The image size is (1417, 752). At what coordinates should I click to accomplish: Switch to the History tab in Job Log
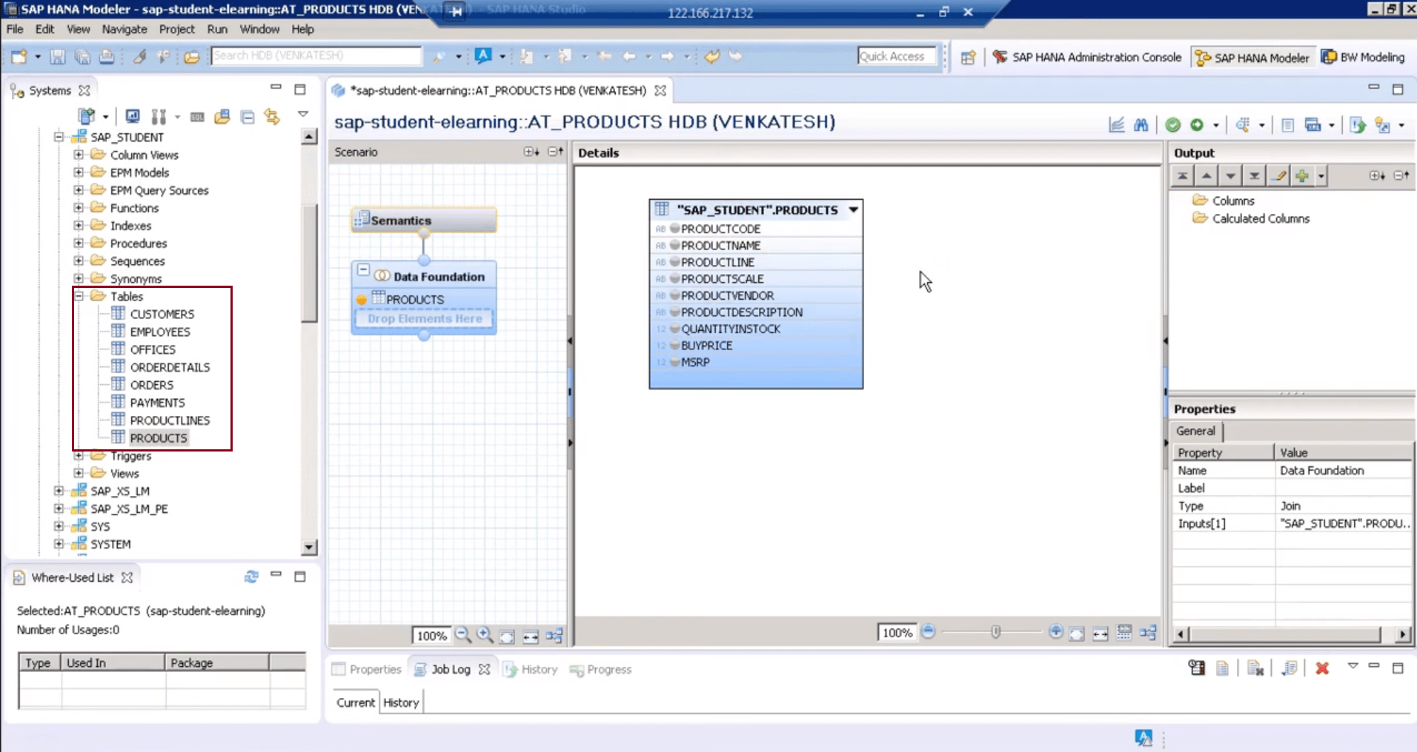click(x=400, y=702)
